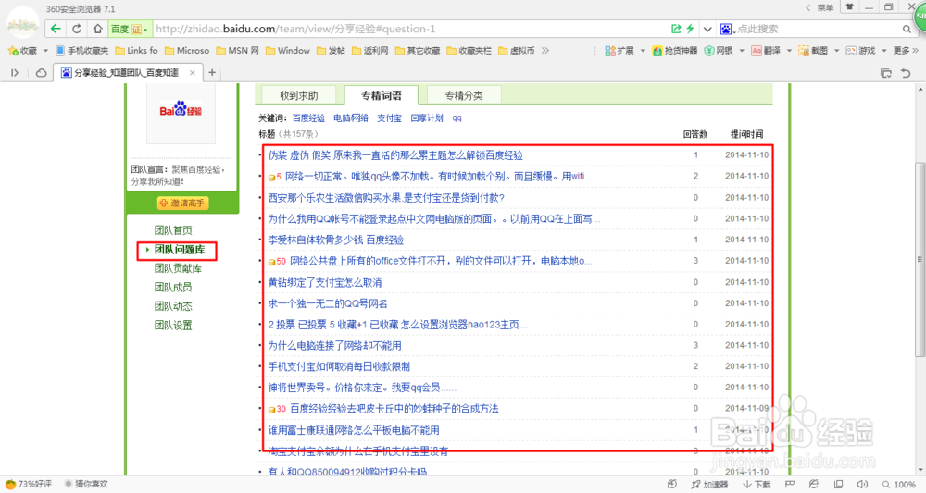The height and width of the screenshot is (493, 926).
Task: Reload the page with the refresh icon
Action: pyautogui.click(x=77, y=29)
